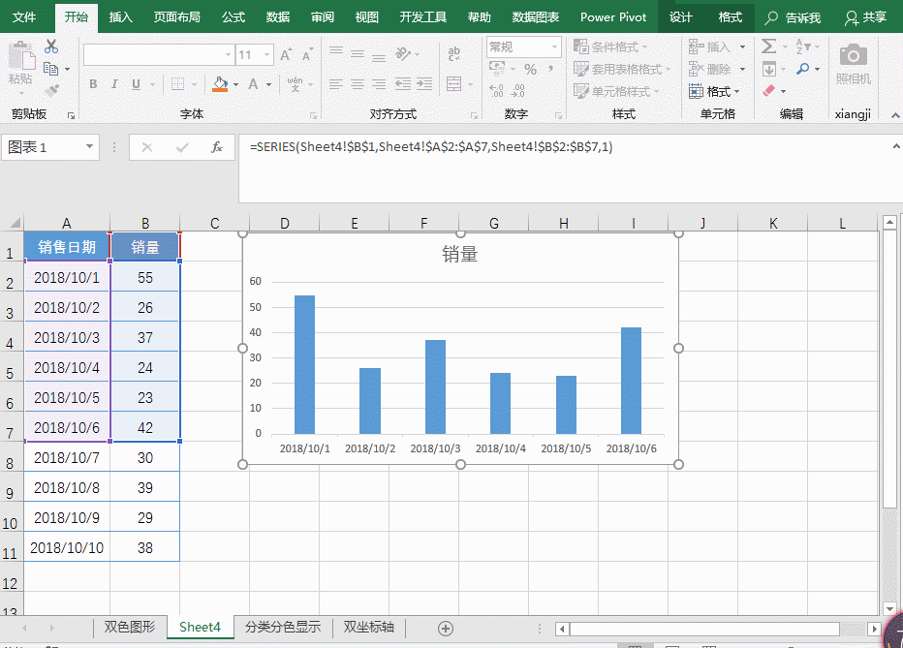903x648 pixels.
Task: Open the 查找 magnifier search icon
Action: [802, 68]
